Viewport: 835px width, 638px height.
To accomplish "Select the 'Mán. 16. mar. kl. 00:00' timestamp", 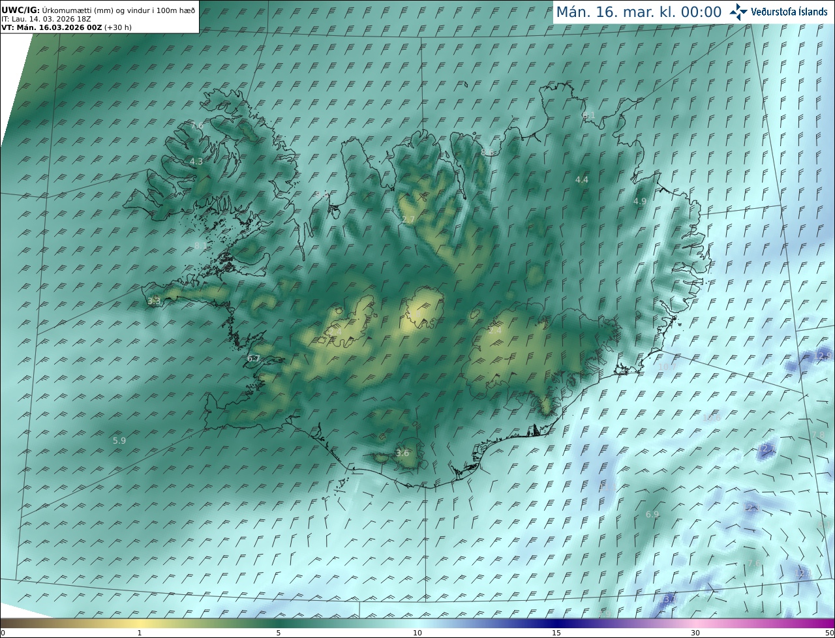I will [x=639, y=12].
